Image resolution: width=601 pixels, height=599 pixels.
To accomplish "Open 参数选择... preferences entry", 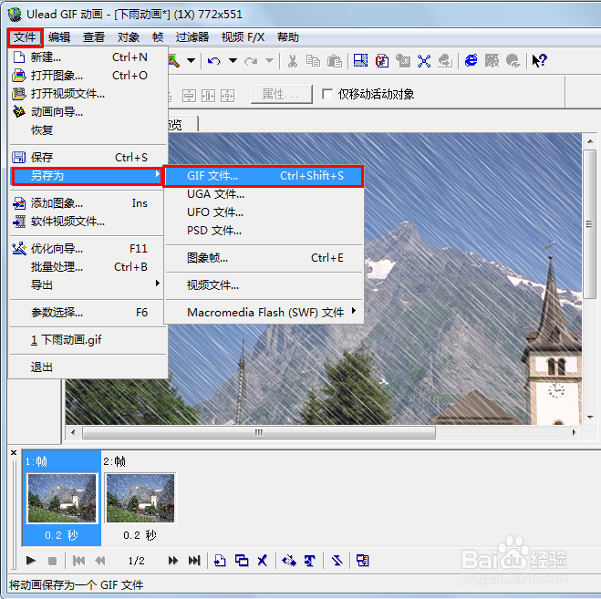I will (88, 313).
